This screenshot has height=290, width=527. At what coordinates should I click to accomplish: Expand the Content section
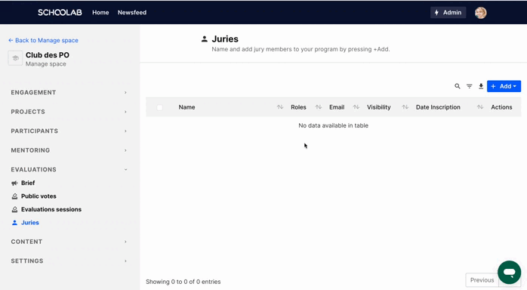pos(69,242)
